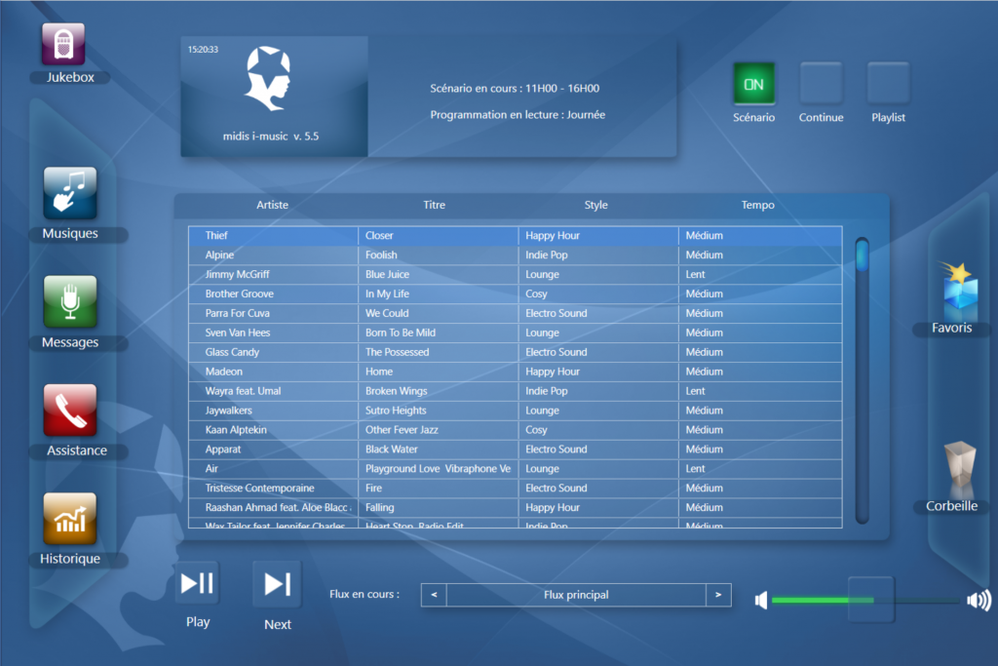Screen dimensions: 998x666
Task: Select the Jimmy McGriff row
Action: [515, 274]
